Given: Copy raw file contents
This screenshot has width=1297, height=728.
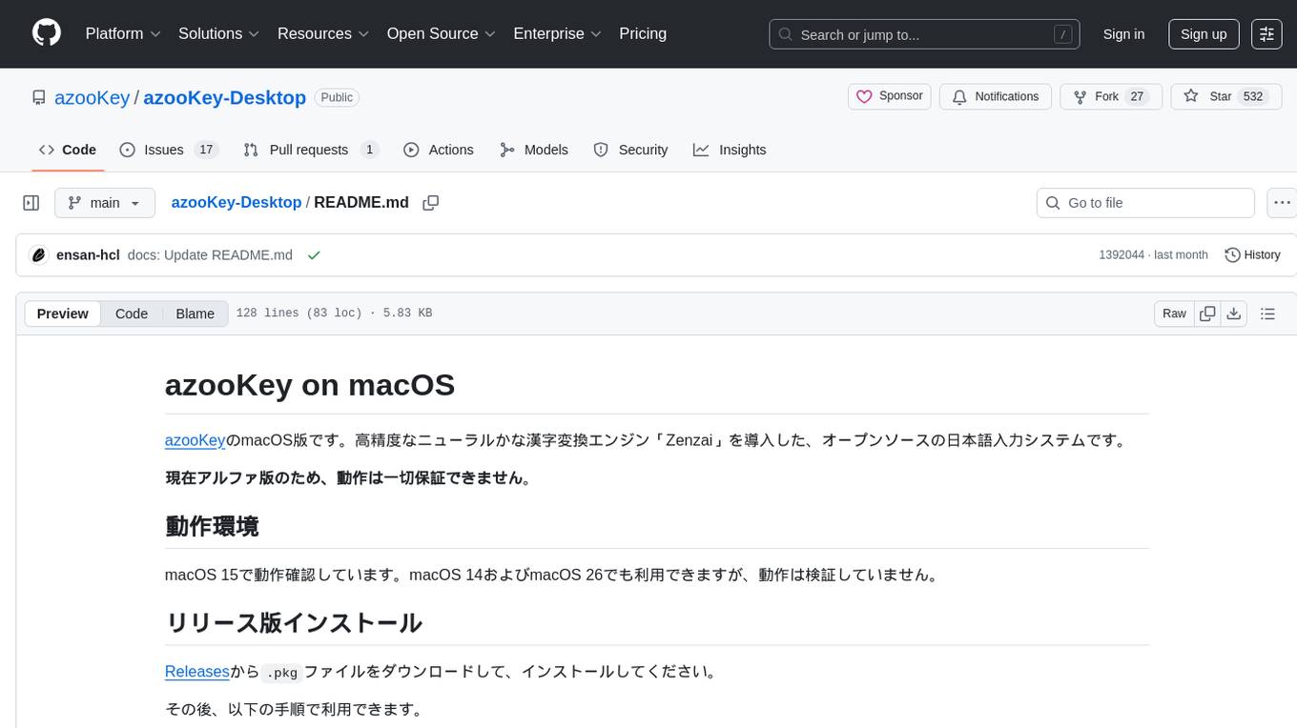Looking at the screenshot, I should coord(1207,313).
